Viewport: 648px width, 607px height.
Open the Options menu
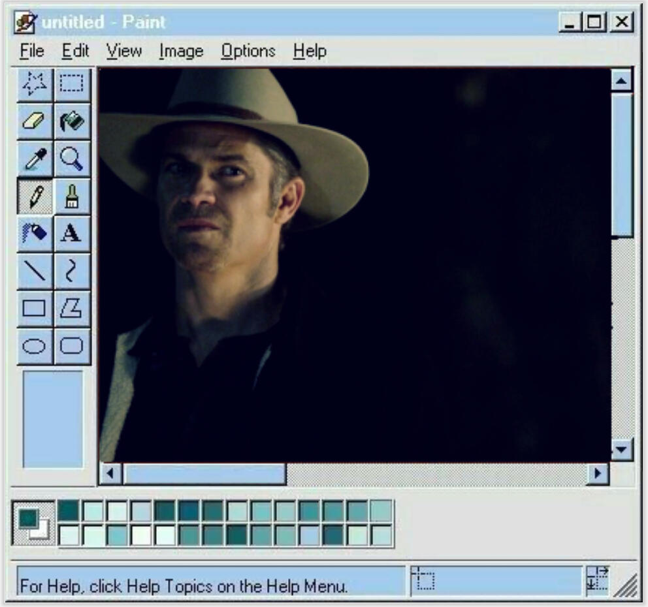pos(248,51)
